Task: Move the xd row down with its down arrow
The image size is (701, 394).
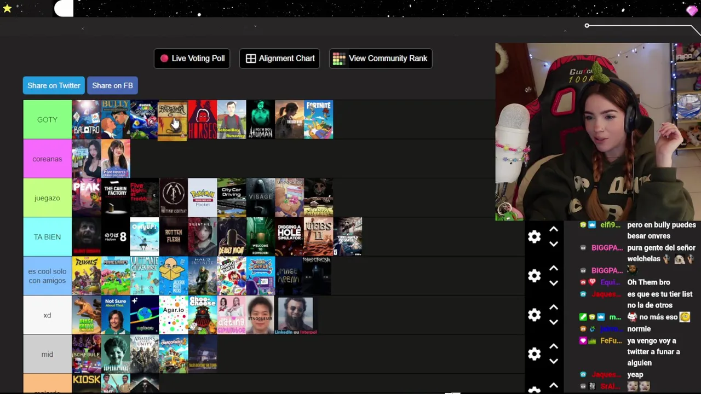Action: [554, 322]
